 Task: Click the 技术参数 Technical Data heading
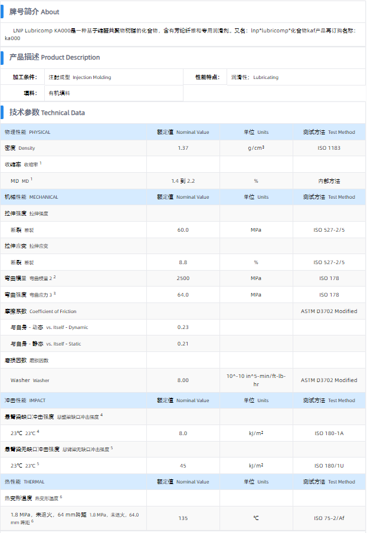point(47,113)
